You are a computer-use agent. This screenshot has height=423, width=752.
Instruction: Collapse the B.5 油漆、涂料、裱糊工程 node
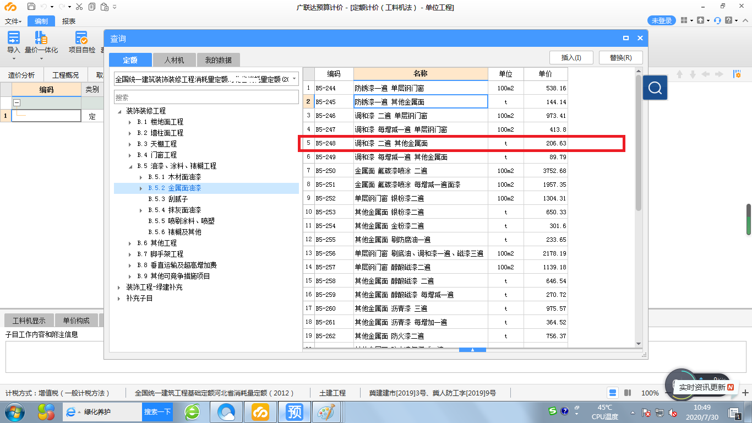(130, 166)
